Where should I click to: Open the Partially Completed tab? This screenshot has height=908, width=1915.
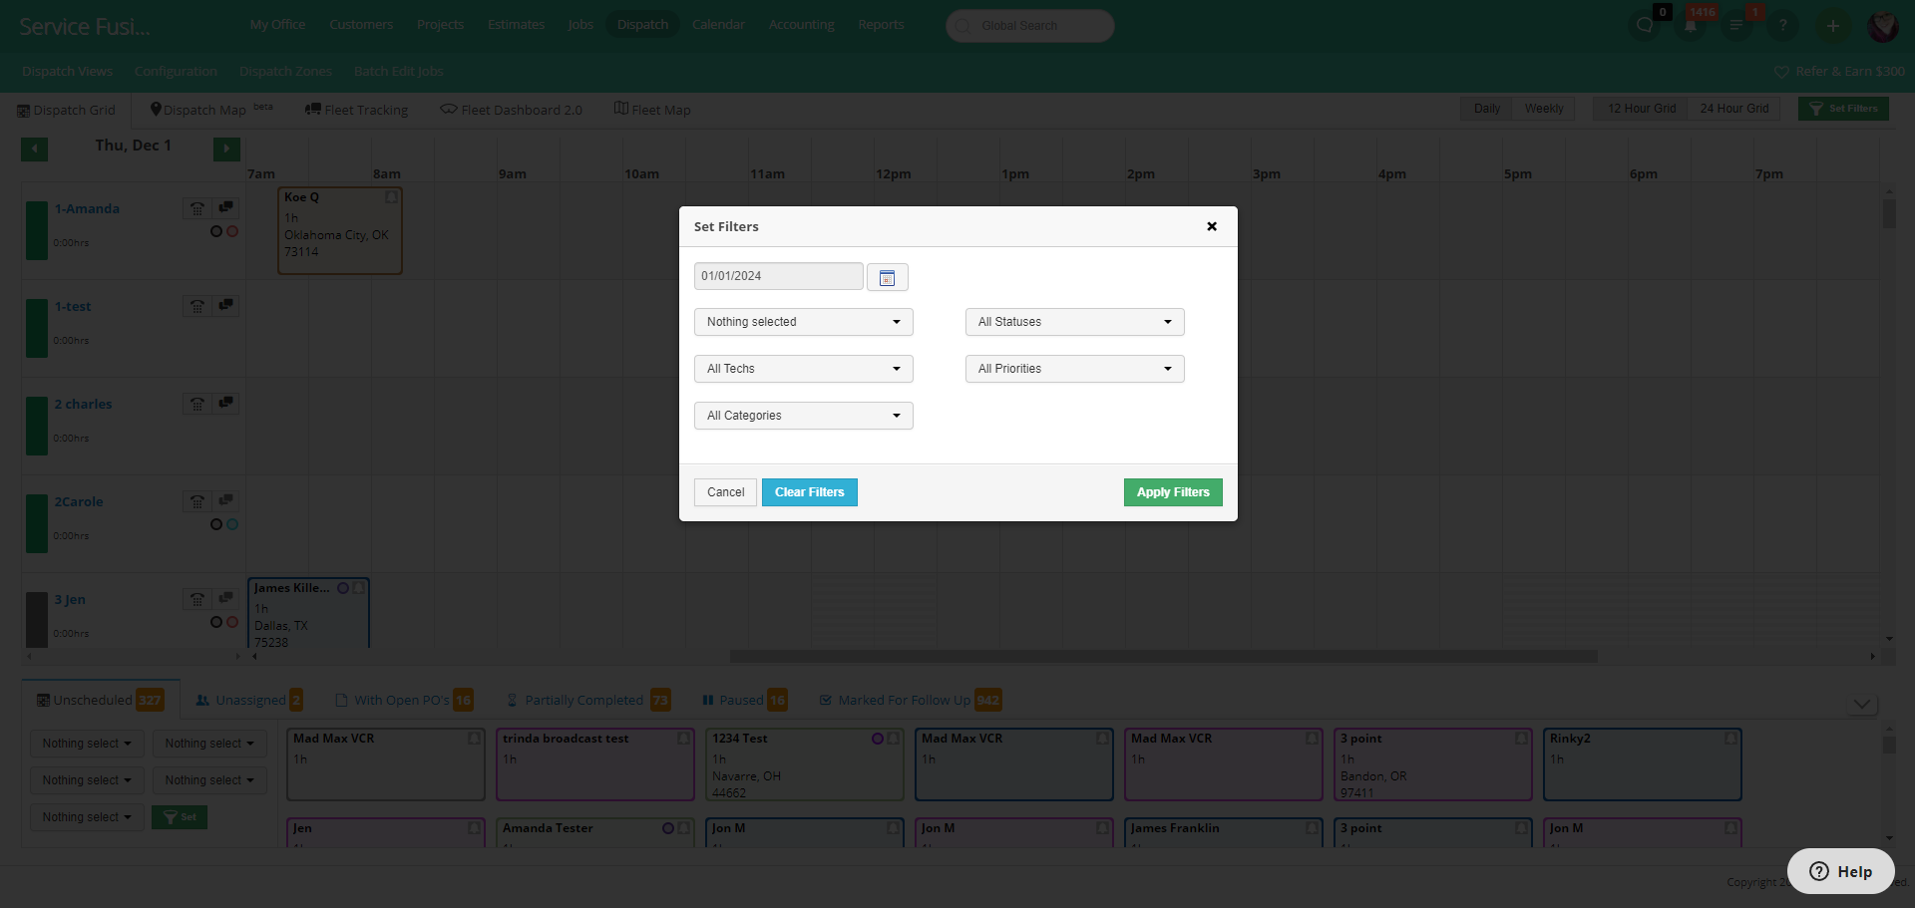pyautogui.click(x=588, y=700)
